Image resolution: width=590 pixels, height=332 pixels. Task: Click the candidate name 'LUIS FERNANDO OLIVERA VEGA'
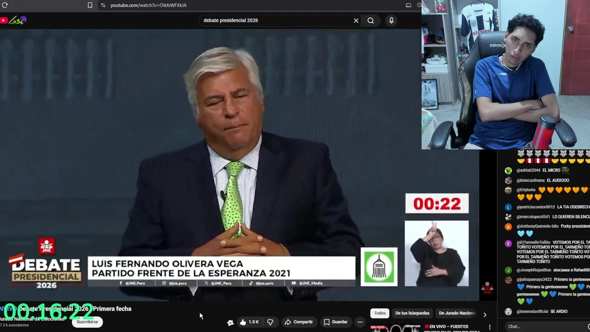pos(167,264)
